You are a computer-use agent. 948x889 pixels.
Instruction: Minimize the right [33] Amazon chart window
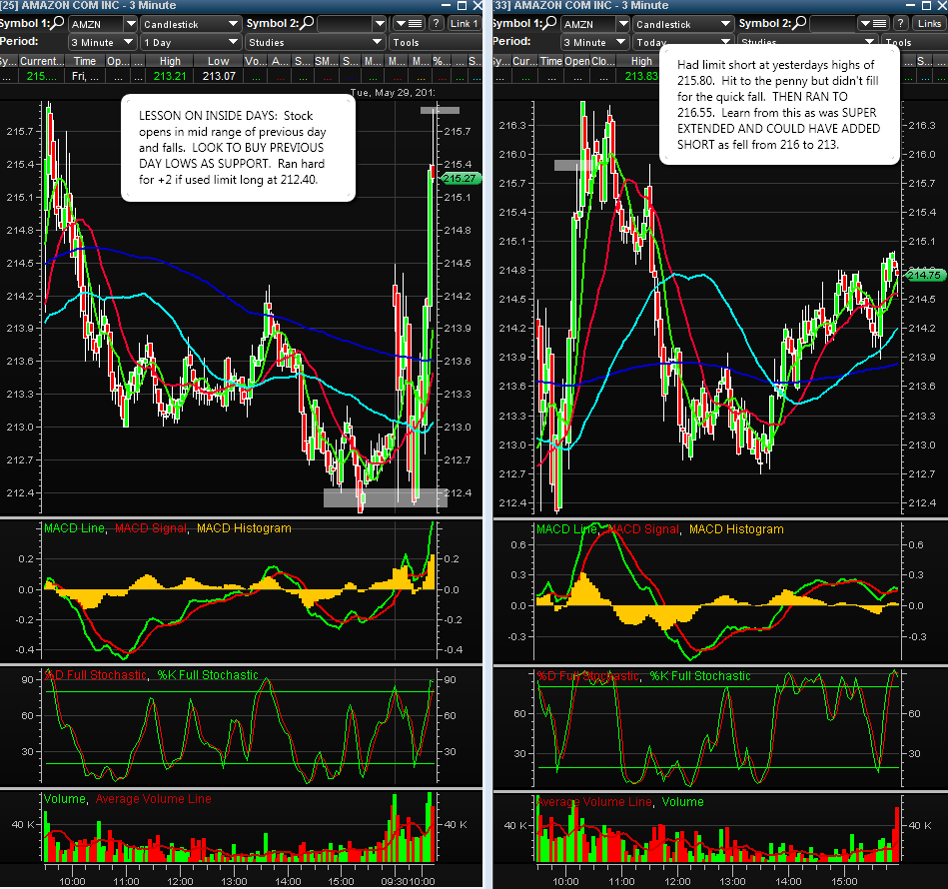911,5
